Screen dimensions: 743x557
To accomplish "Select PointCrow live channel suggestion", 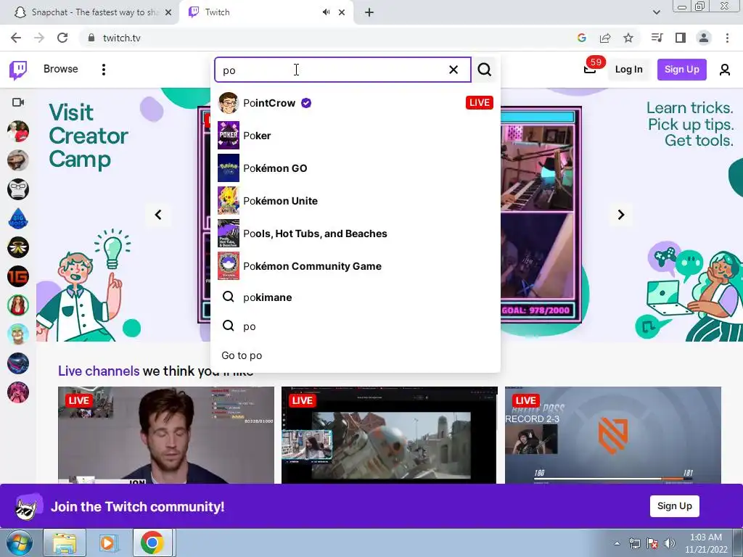I will click(356, 103).
